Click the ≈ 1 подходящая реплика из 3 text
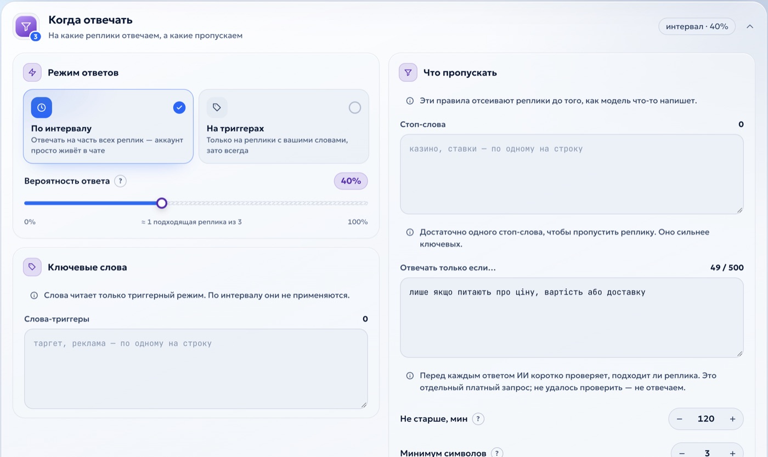Screen dimensions: 768x457 click(x=191, y=222)
